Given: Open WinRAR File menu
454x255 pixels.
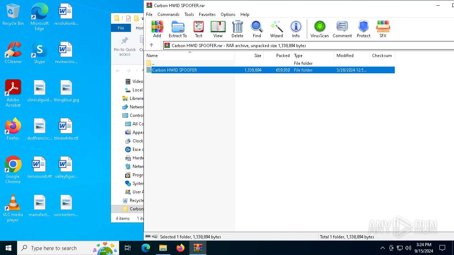Looking at the screenshot, I should 149,15.
